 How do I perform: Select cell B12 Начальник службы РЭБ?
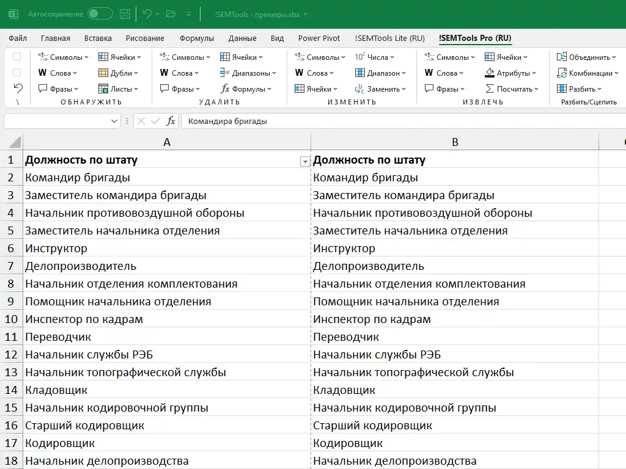[x=455, y=355]
